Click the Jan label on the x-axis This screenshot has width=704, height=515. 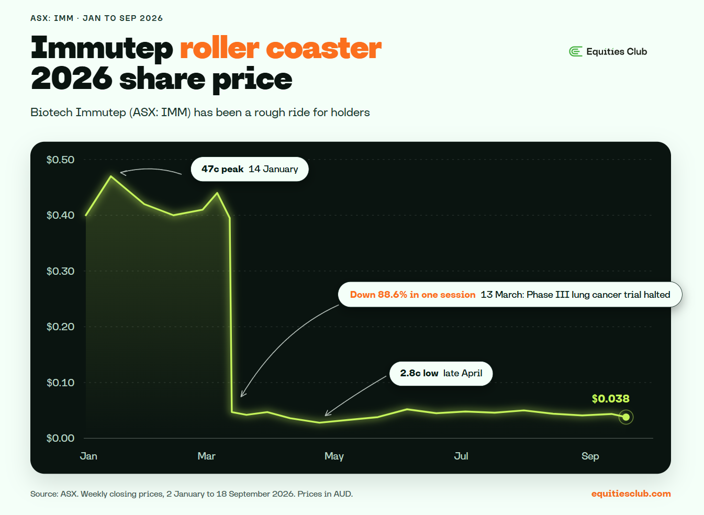[88, 456]
